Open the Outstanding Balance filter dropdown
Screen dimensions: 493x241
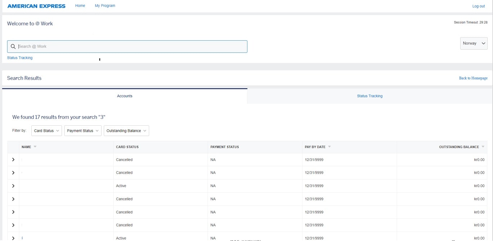126,131
